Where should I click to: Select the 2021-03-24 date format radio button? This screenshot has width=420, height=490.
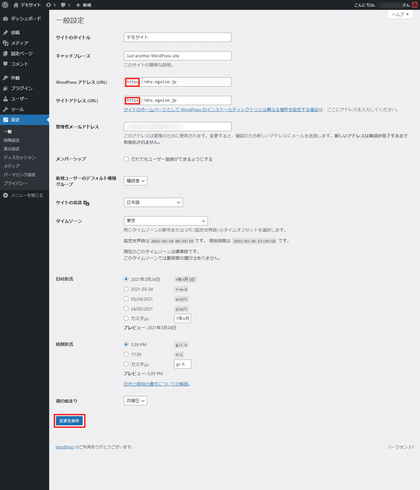(125, 289)
